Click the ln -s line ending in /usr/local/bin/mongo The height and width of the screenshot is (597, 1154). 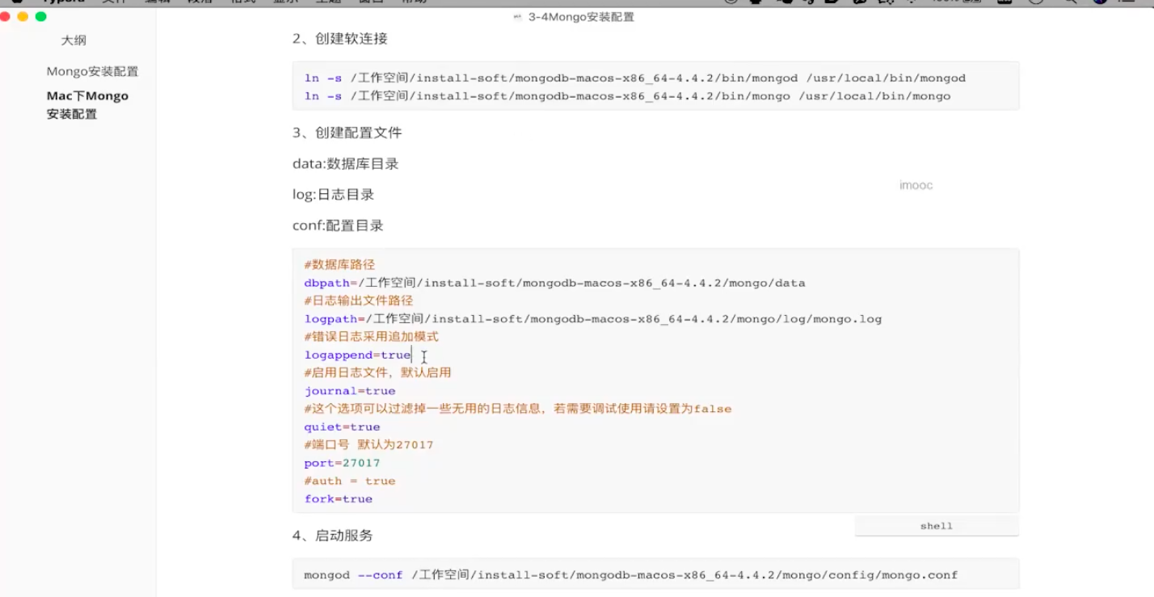[627, 96]
